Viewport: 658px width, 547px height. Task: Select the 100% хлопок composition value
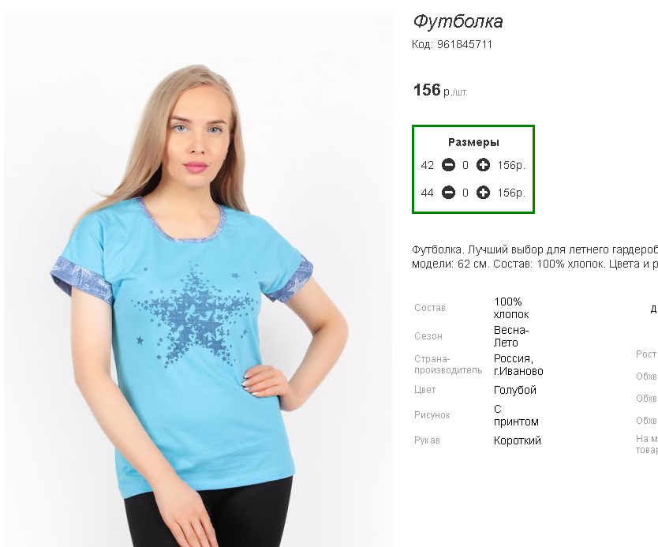click(511, 308)
